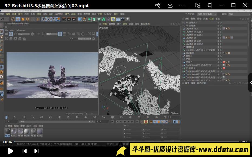
Task: Click the 90 F end frame field
Action: 102,122
